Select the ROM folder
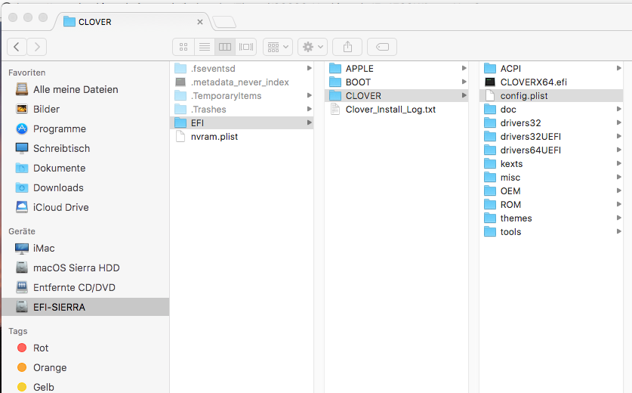This screenshot has width=632, height=393. click(x=551, y=205)
